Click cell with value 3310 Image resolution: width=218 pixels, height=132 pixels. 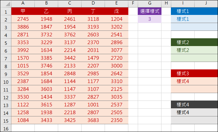click(117, 81)
